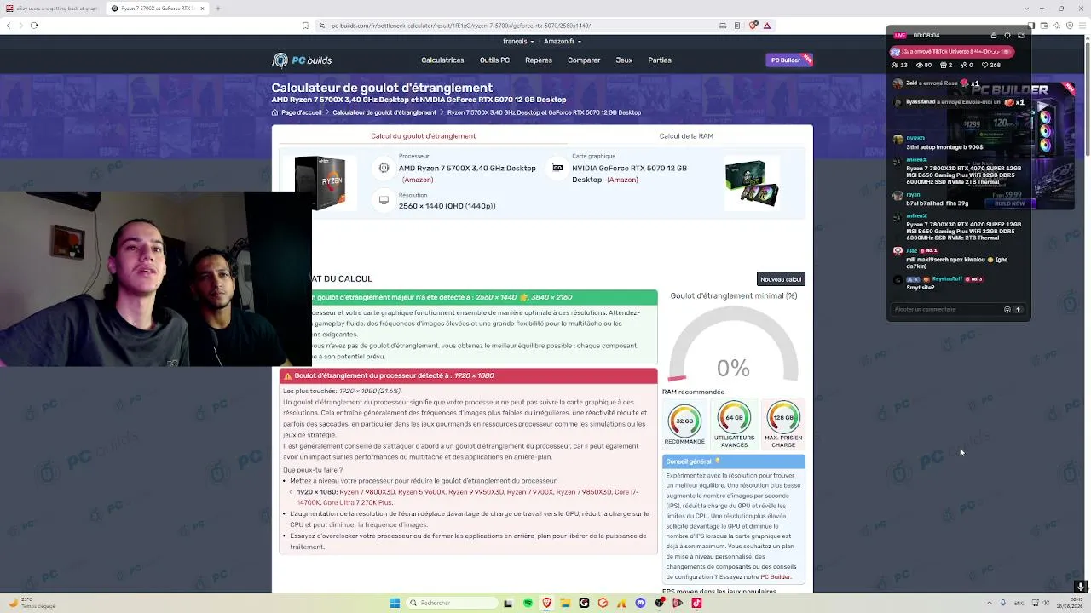Click the heart likes counter 268
Screen dimensions: 1091x613
[990, 66]
